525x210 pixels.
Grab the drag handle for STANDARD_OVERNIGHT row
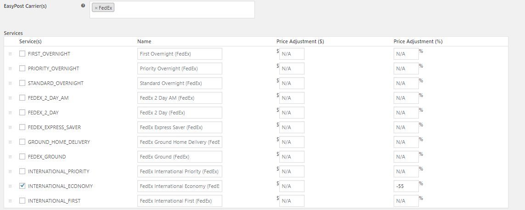point(10,83)
